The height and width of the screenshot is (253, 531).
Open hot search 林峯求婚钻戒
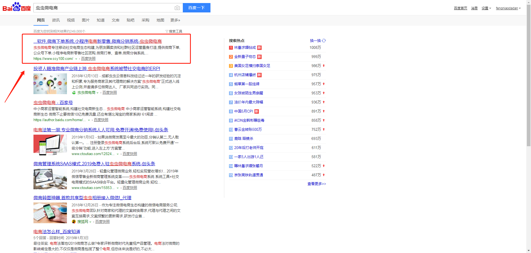pyautogui.click(x=245, y=48)
